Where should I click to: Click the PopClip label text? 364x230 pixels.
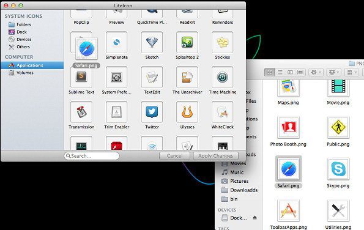click(81, 22)
